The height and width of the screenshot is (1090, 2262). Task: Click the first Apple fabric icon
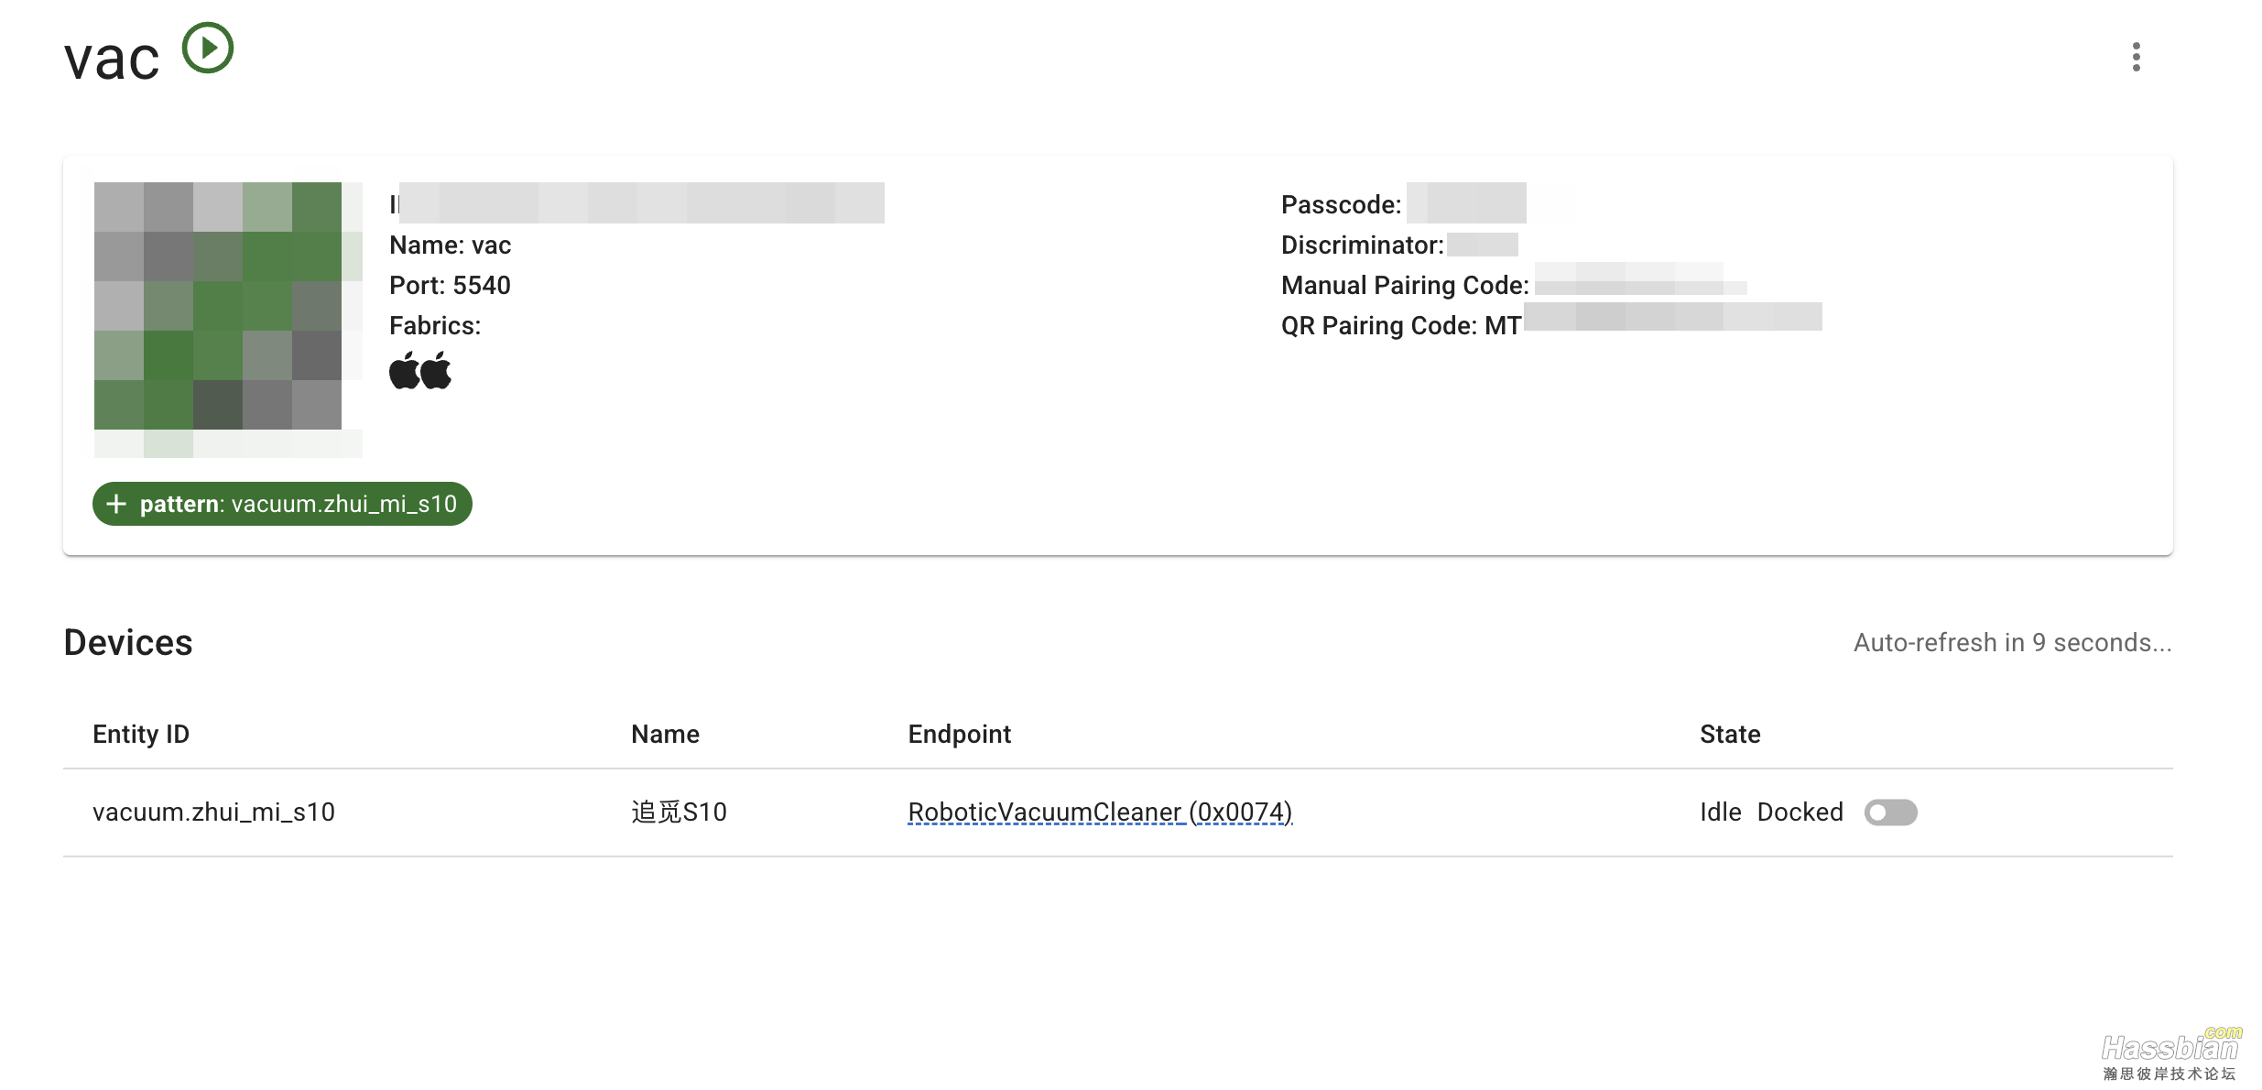tap(404, 371)
